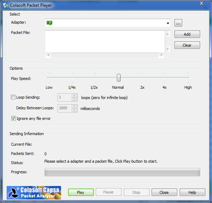Click the Normal speed label

pos(118,87)
